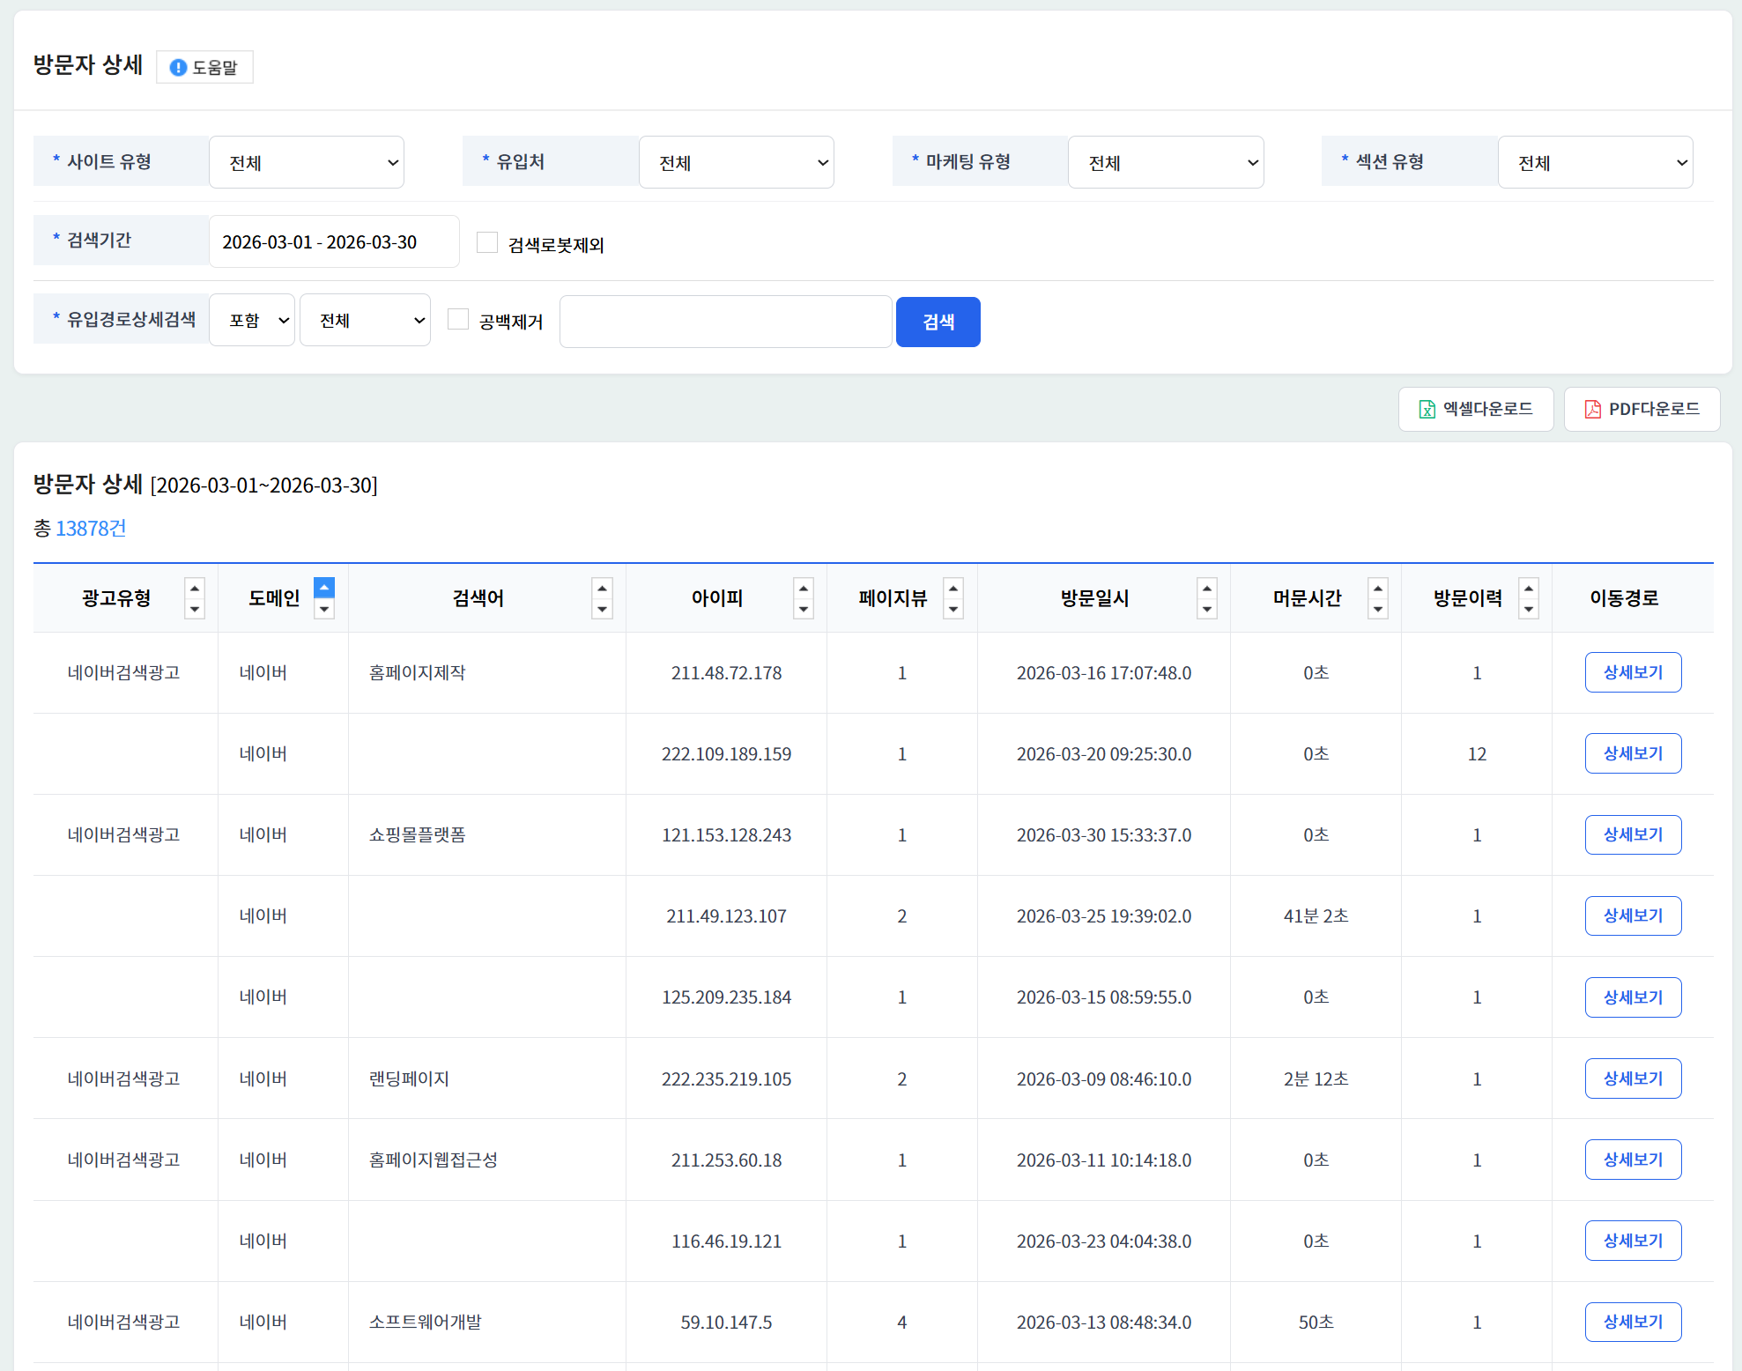
Task: Click visit time 2026-03-23 04:04:38.0
Action: pos(1104,1241)
